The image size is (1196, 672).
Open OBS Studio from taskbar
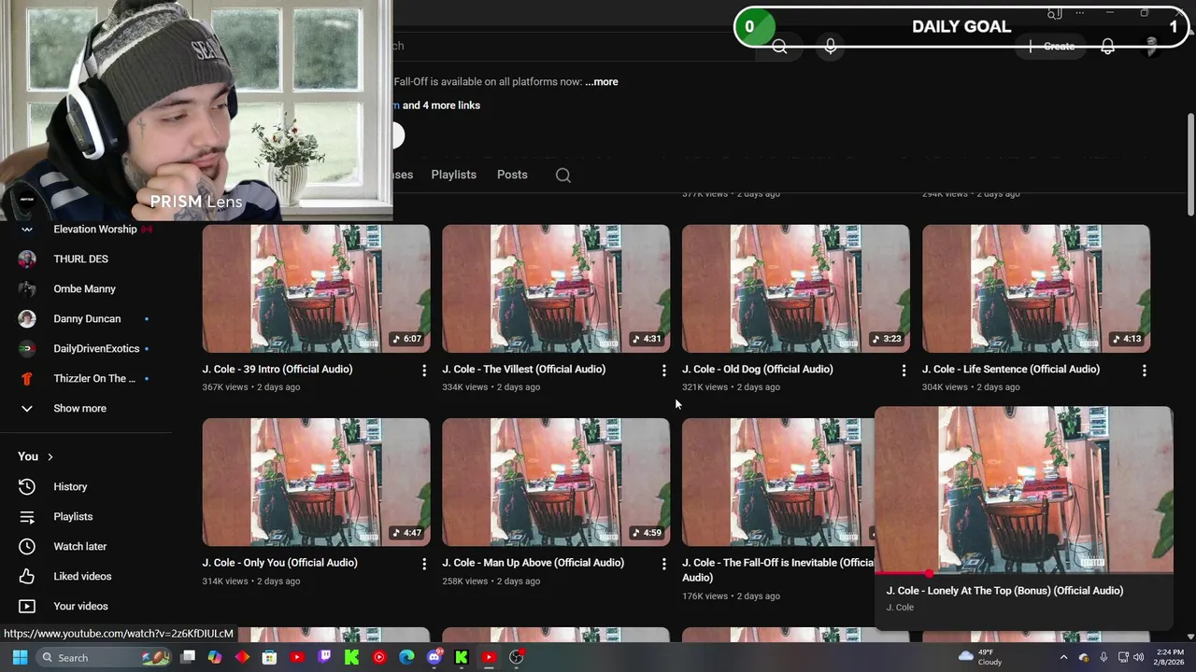coord(516,657)
